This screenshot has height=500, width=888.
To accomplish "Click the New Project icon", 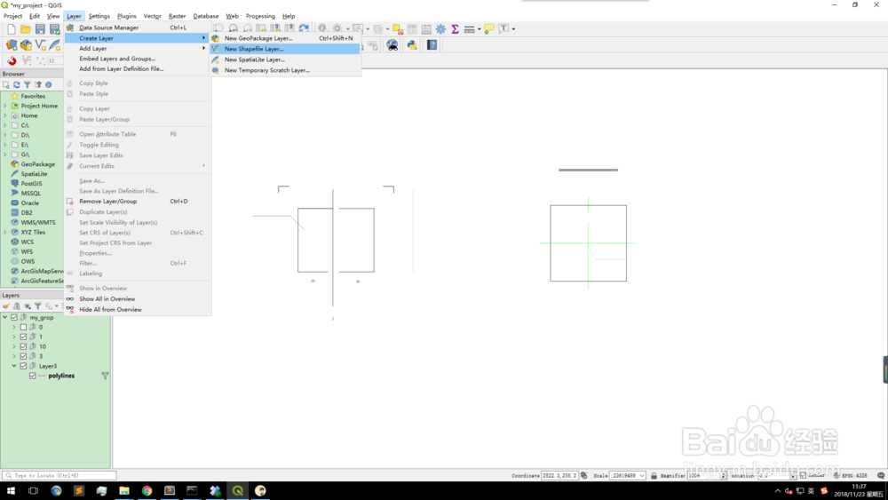I will [x=12, y=29].
